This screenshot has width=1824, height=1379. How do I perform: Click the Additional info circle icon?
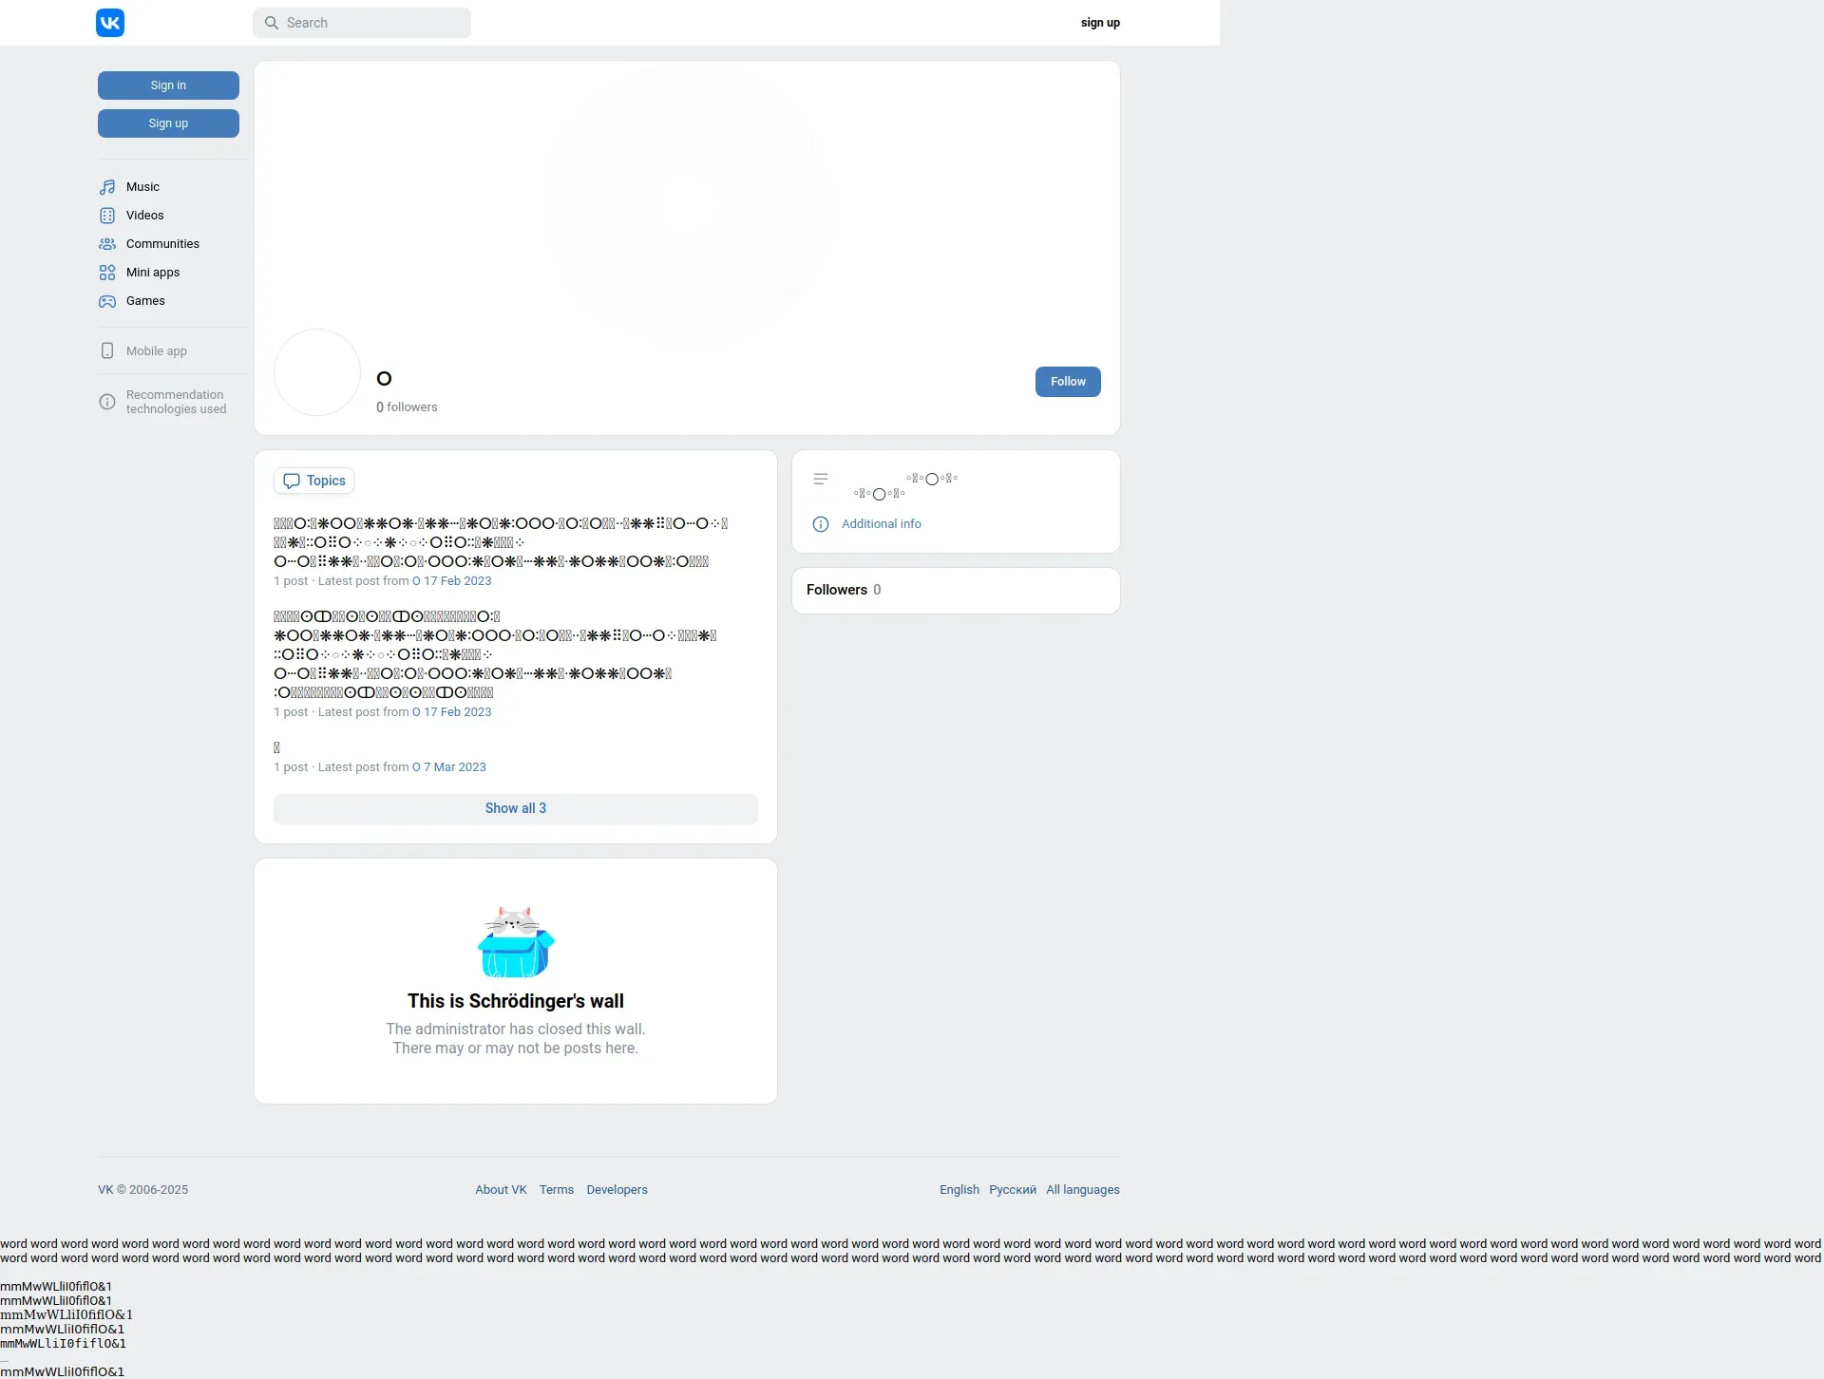tap(821, 524)
